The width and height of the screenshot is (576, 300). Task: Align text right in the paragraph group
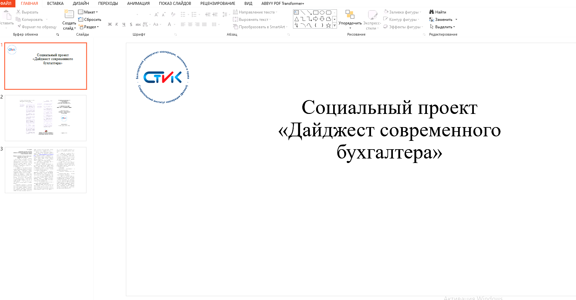[x=197, y=24]
